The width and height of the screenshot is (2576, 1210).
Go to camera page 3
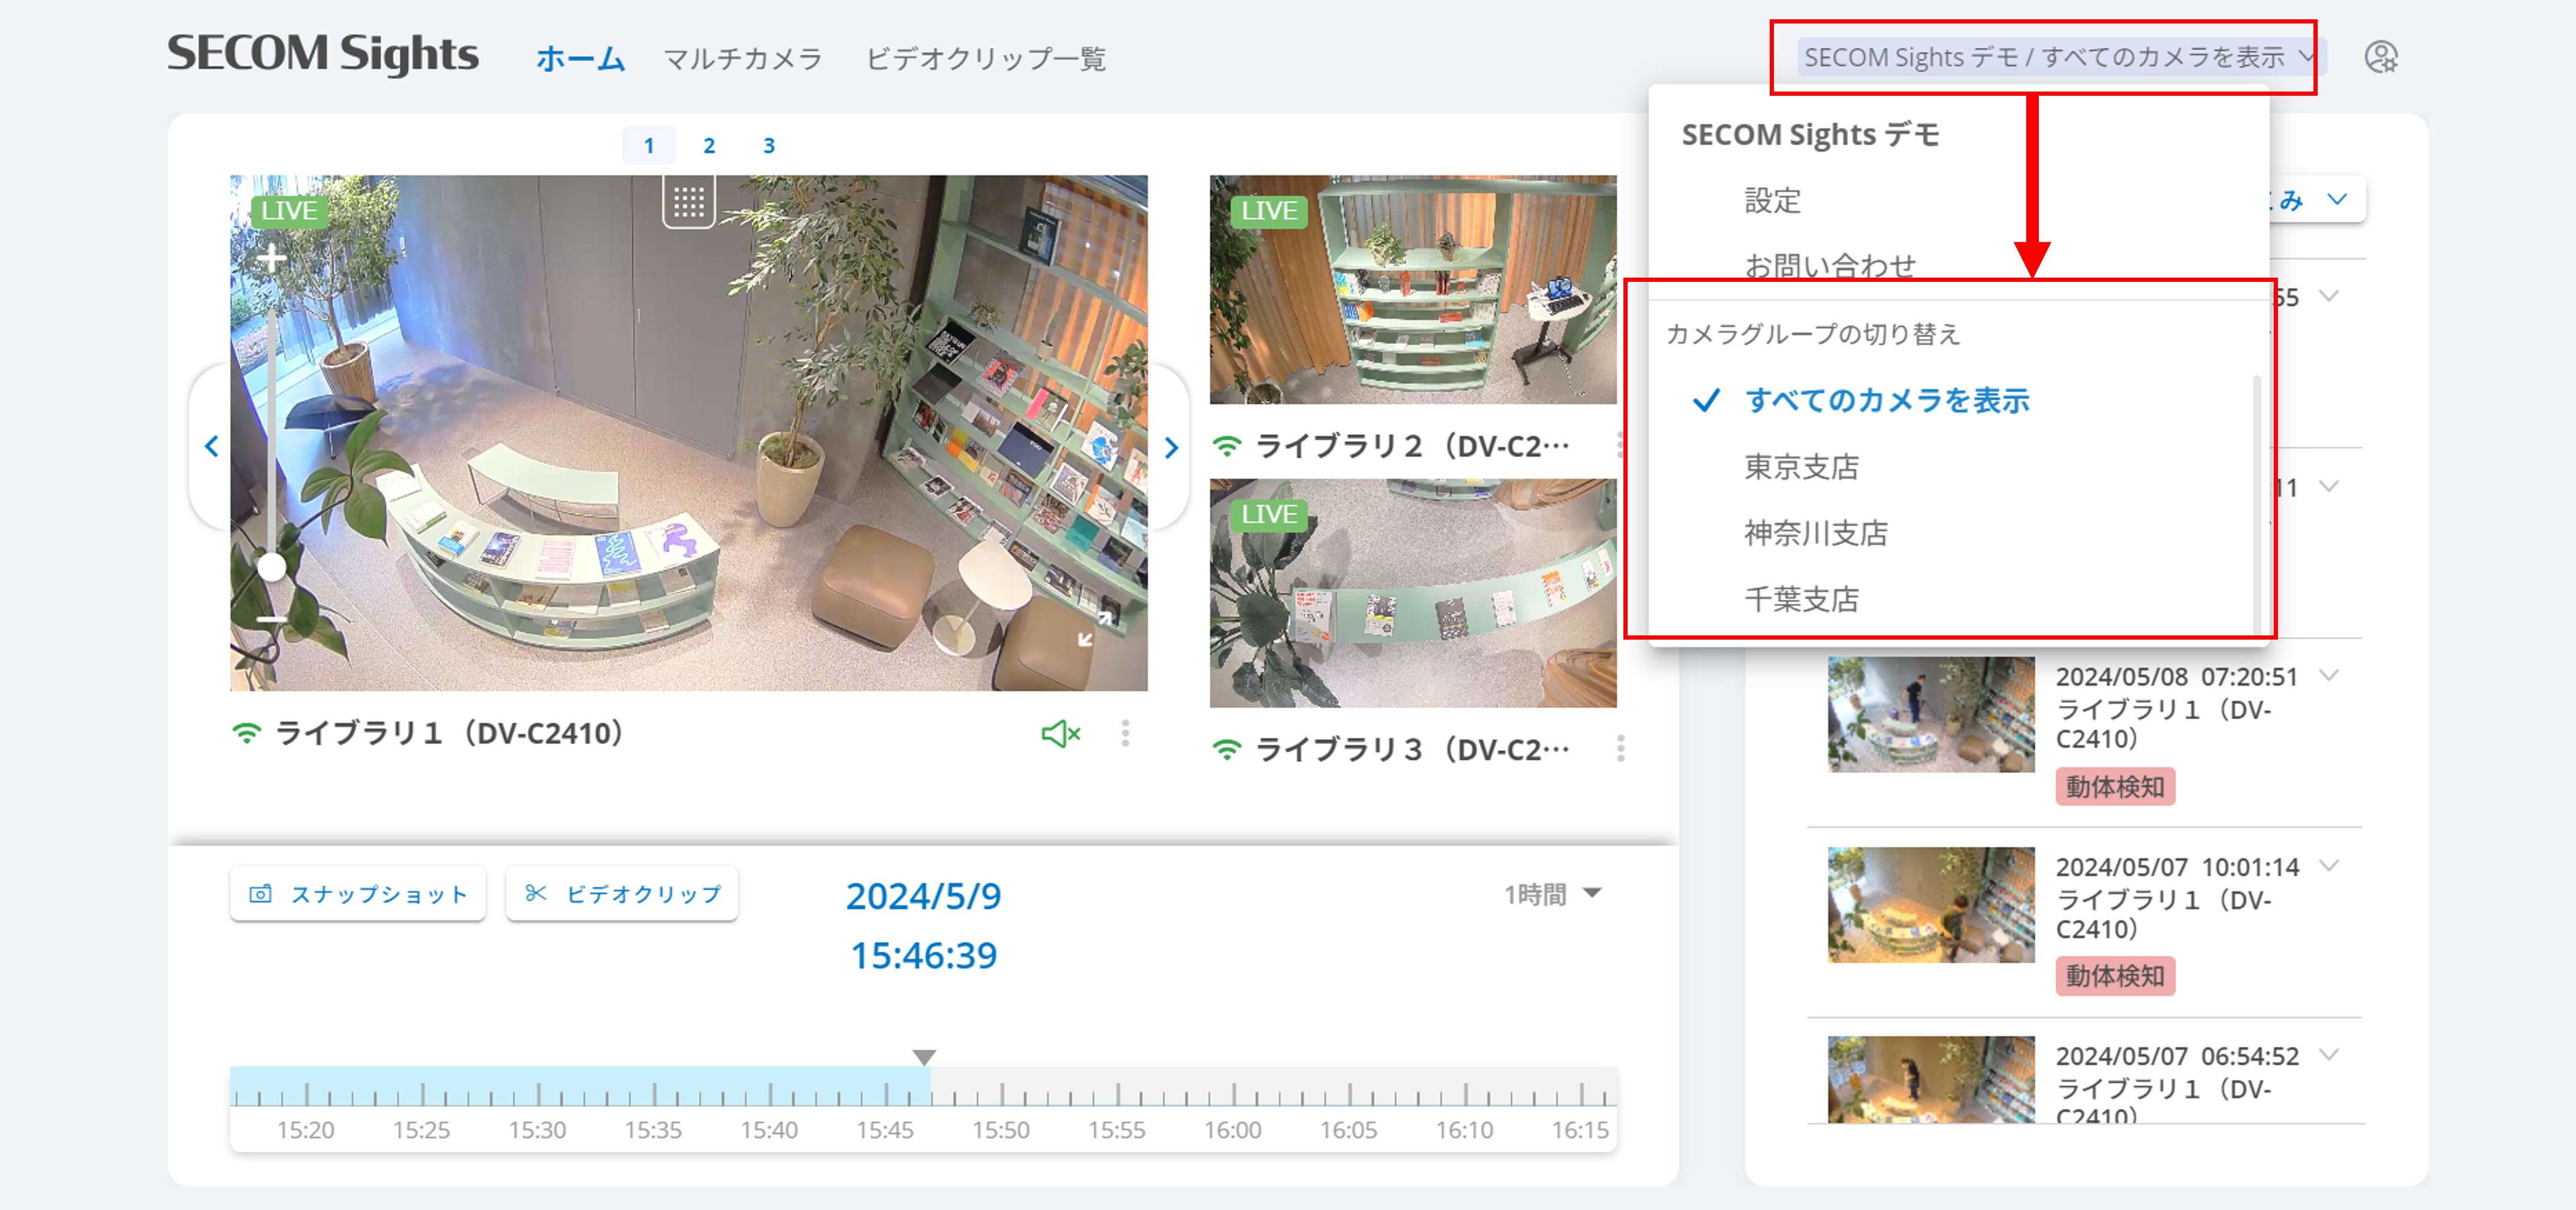[768, 145]
